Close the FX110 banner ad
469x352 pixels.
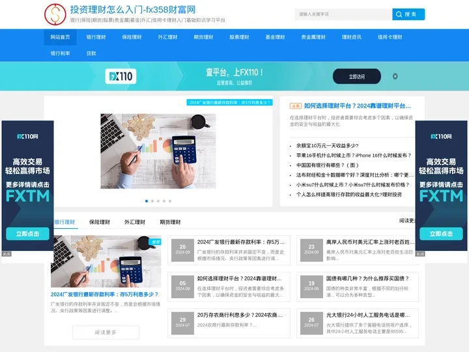click(x=395, y=76)
